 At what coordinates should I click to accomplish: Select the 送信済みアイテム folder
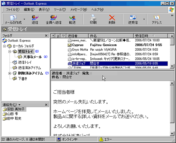click(29, 68)
